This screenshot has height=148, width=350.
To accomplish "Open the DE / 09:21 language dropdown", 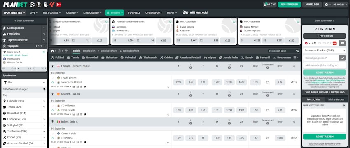I will click(340, 5).
